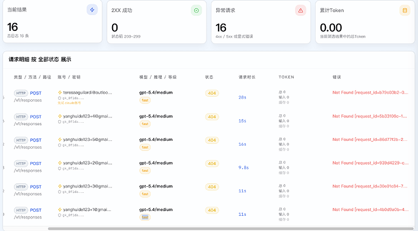Click error Not Found request_id=5b33106c

[x=370, y=116]
